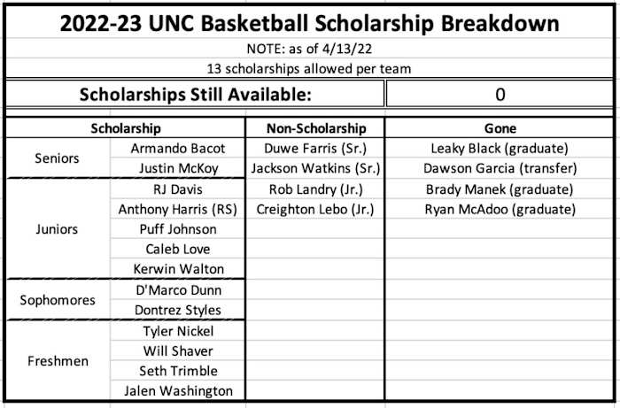Select the Seniors class label cell

[x=56, y=158]
